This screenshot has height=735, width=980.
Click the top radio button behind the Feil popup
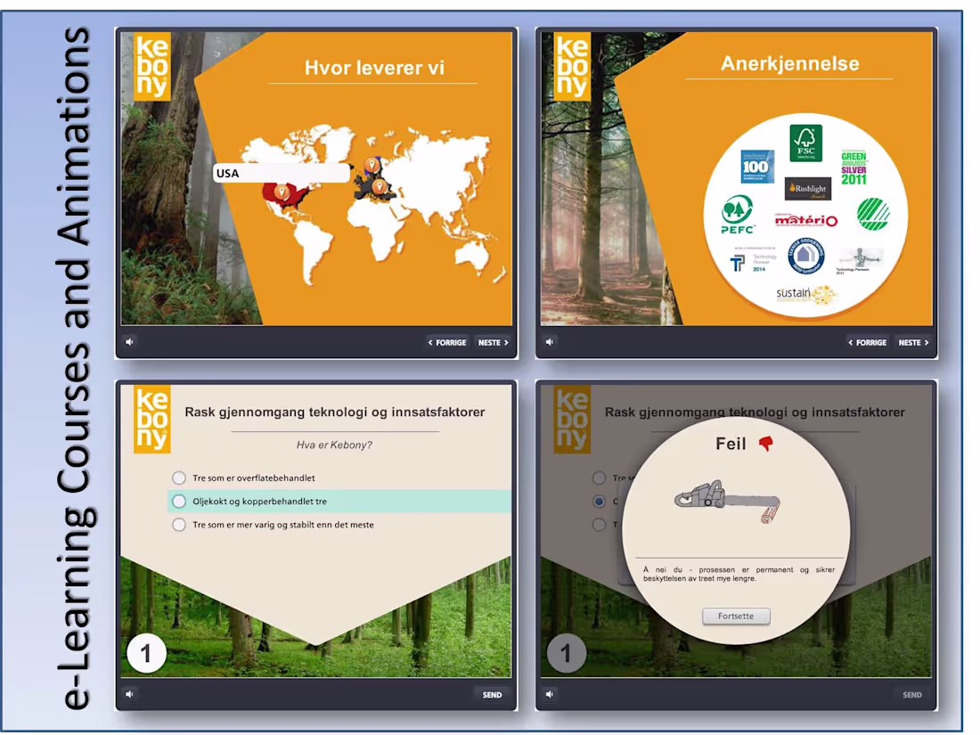[x=600, y=478]
